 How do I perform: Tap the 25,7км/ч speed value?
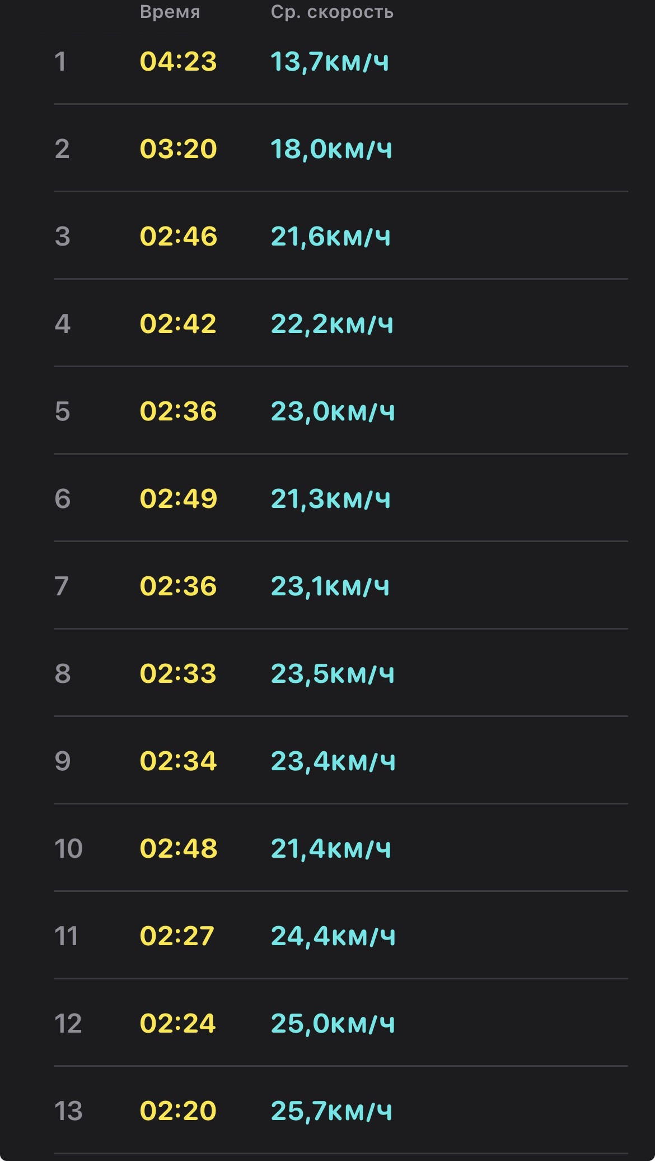(x=331, y=1111)
